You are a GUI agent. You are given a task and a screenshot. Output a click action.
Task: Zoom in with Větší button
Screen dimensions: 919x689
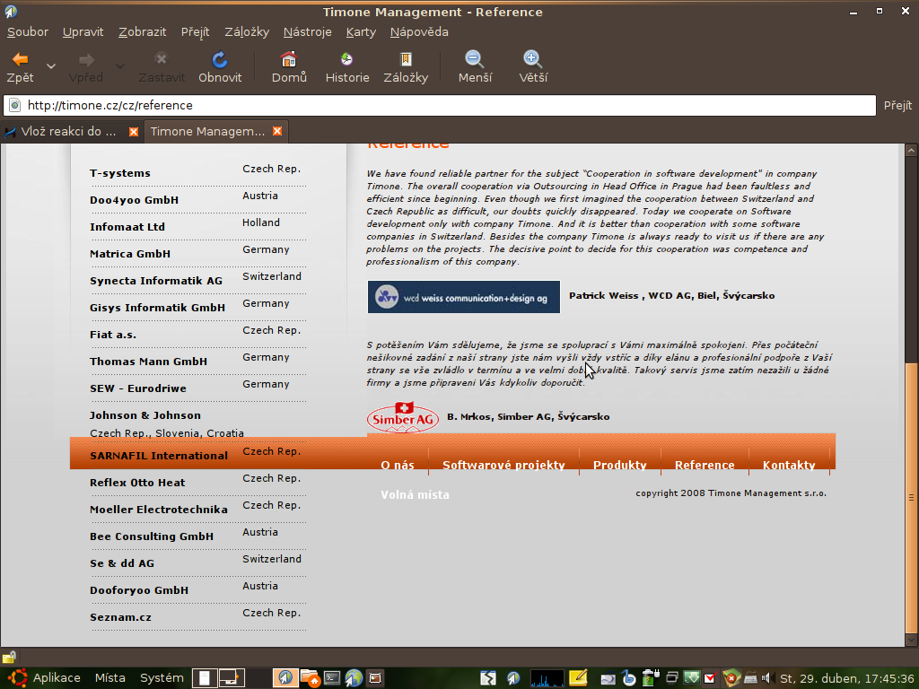[533, 66]
